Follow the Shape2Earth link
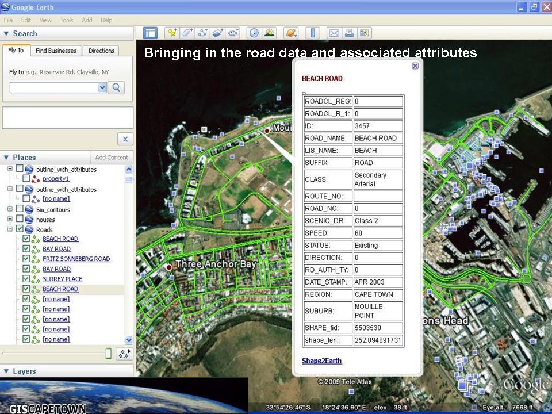 point(322,361)
